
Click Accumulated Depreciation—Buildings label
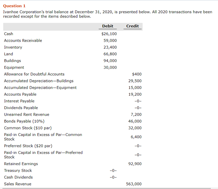tap(39, 81)
